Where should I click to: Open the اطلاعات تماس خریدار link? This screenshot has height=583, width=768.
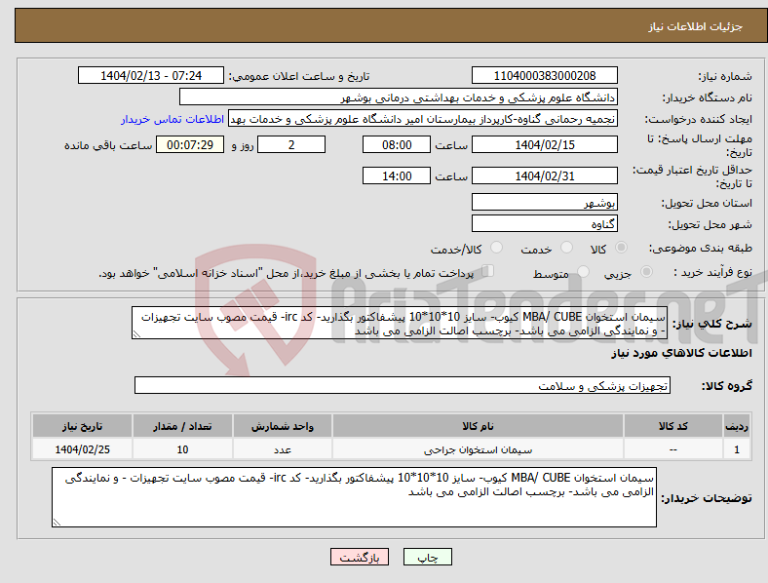point(173,119)
